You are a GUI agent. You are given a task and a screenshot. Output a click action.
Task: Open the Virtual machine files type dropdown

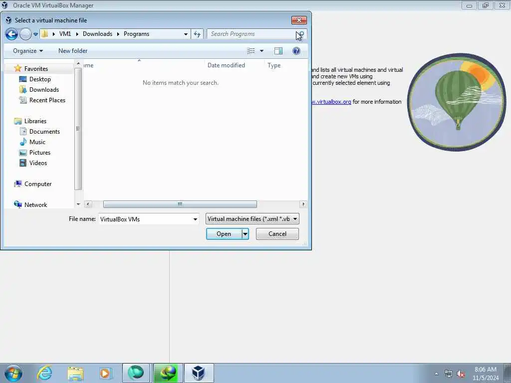point(252,219)
